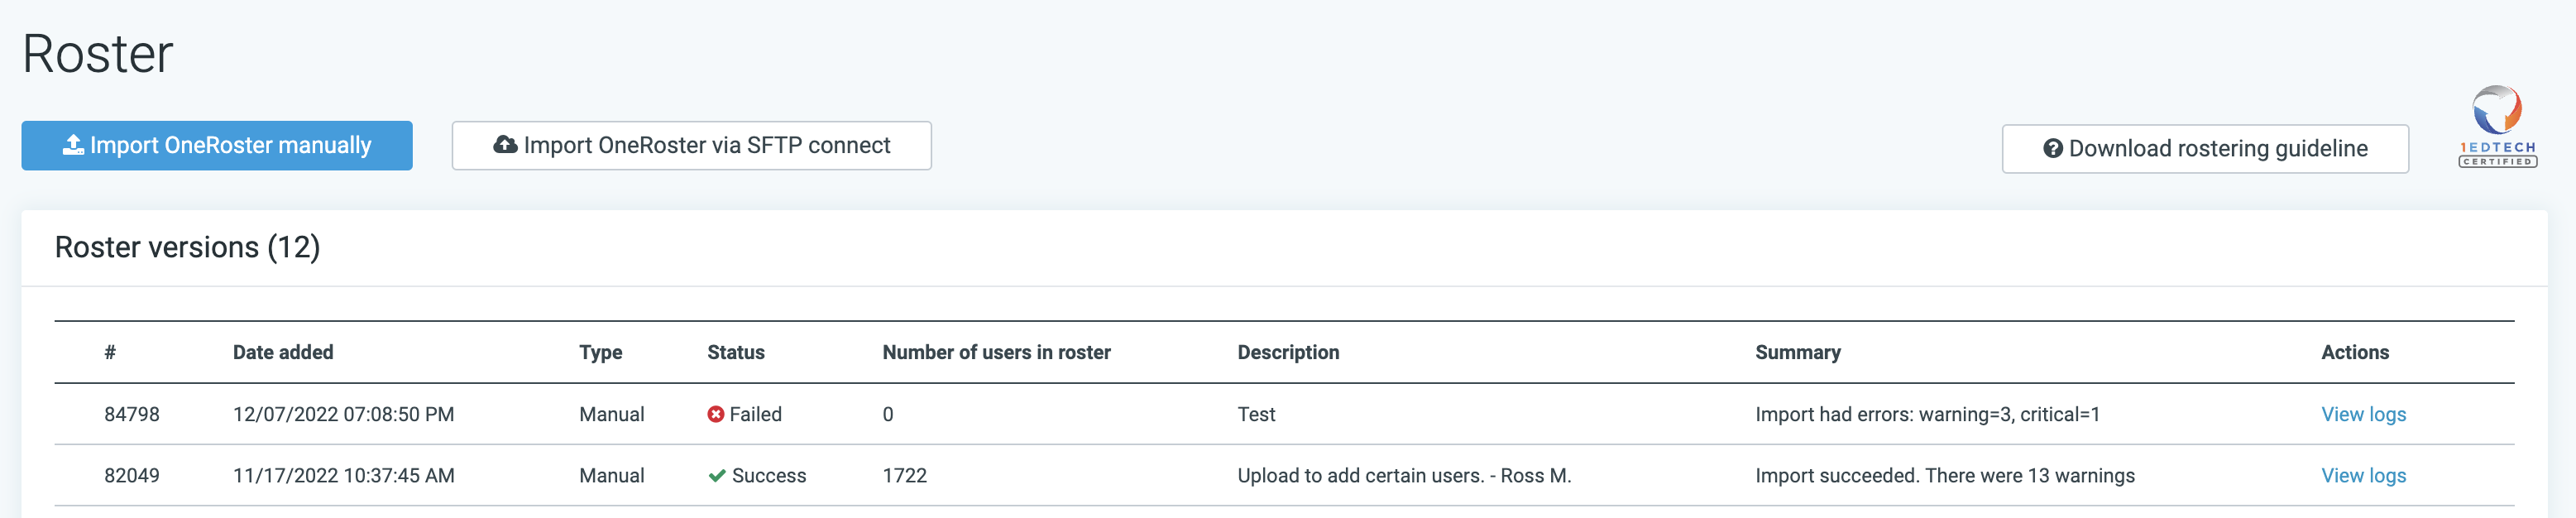Viewport: 2576px width, 518px height.
Task: View logs for import 82049
Action: pyautogui.click(x=2363, y=475)
